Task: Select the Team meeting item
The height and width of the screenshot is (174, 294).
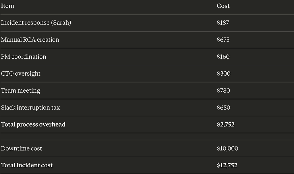Action: (21, 91)
